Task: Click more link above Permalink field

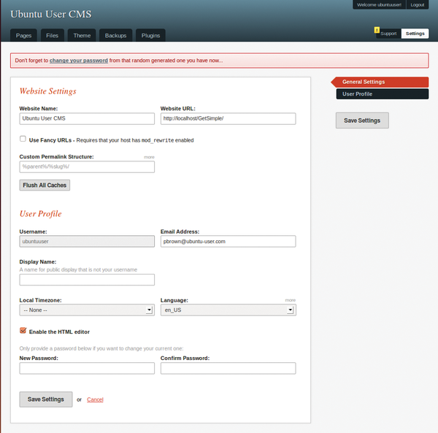Action: (x=149, y=157)
